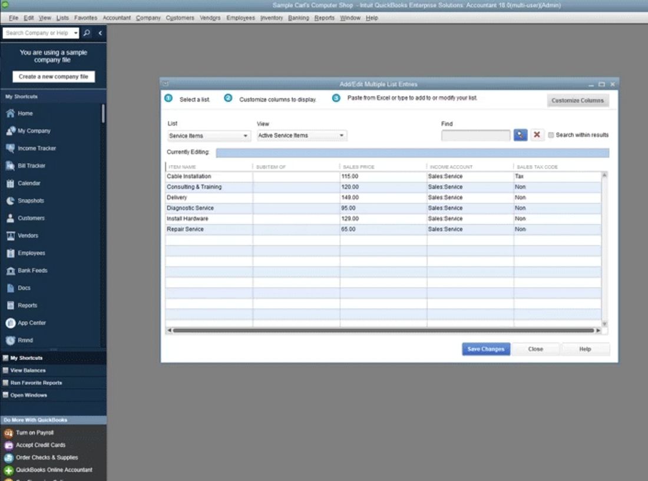Open the Income Tracker shortcut

[31, 148]
